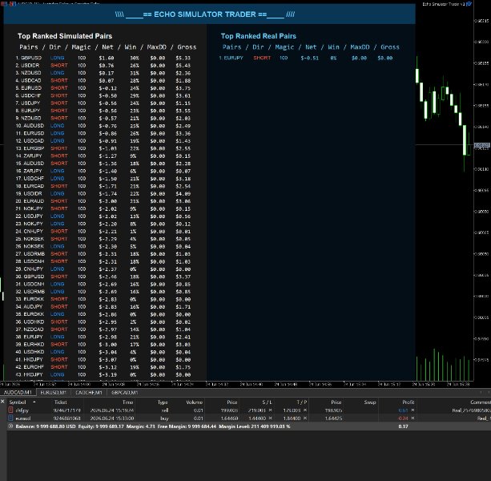
Task: Select row 10 AUDUSD LONG
Action: click(103, 126)
